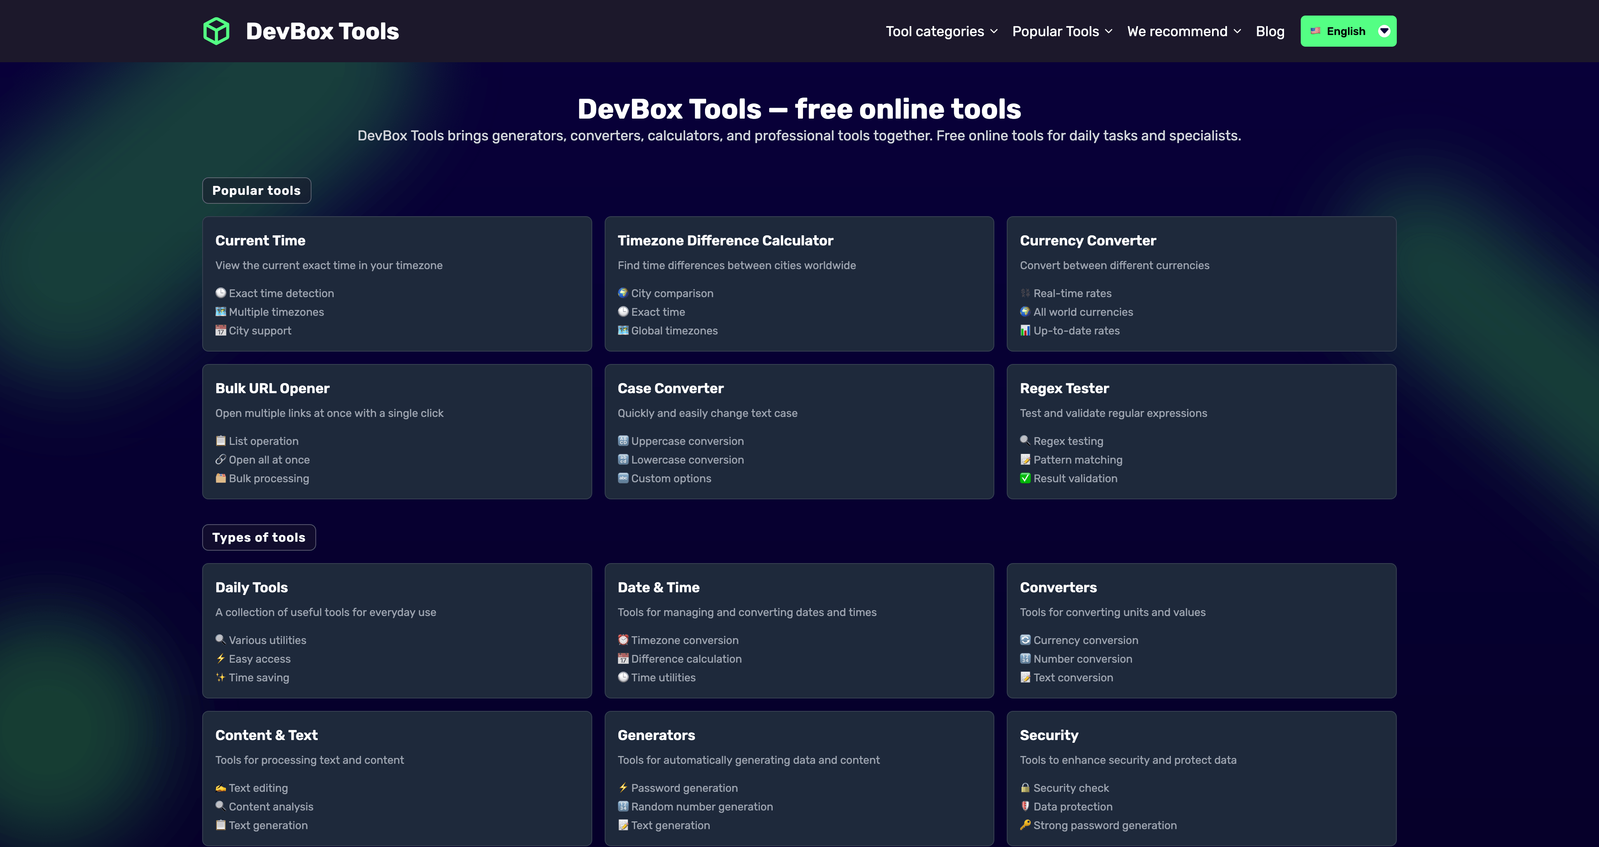
Task: Expand the Tool categories dropdown menu
Action: coord(941,31)
